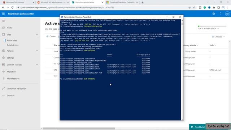
Task: Click the browser forward arrow
Action: pyautogui.click(x=8, y=8)
